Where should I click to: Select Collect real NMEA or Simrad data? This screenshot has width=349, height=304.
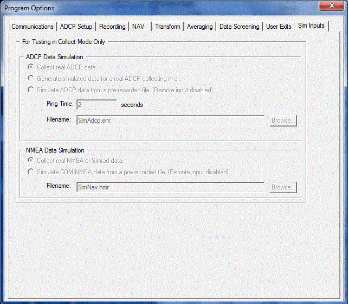click(x=31, y=161)
